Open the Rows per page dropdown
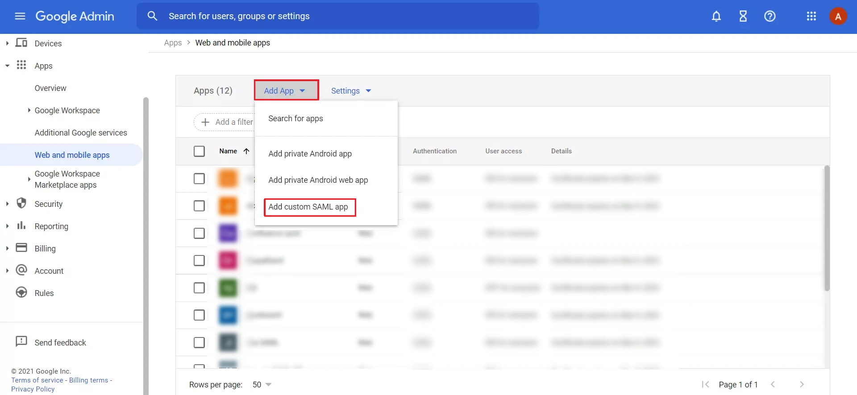 coord(262,384)
